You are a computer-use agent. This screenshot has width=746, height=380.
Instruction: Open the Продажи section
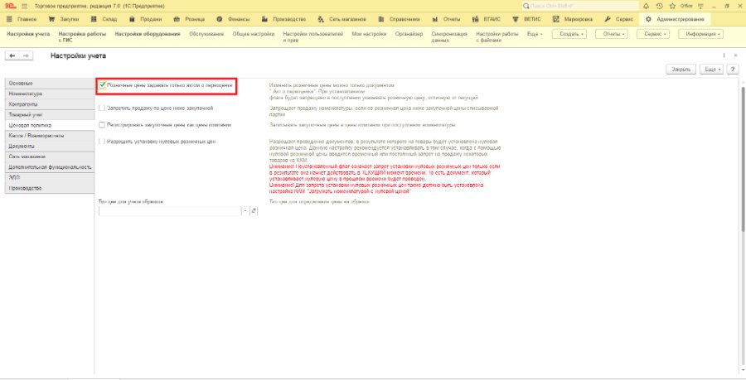(x=146, y=19)
